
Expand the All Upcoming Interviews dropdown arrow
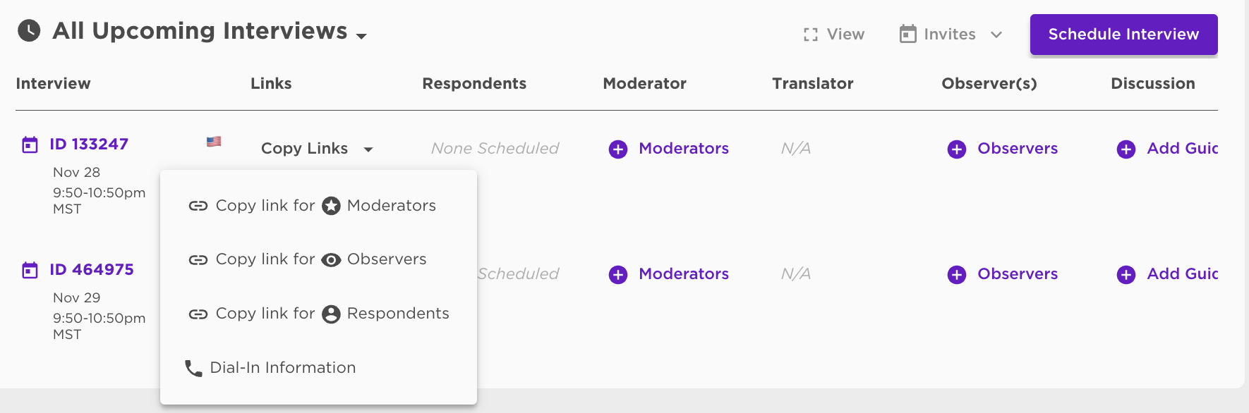(x=361, y=36)
